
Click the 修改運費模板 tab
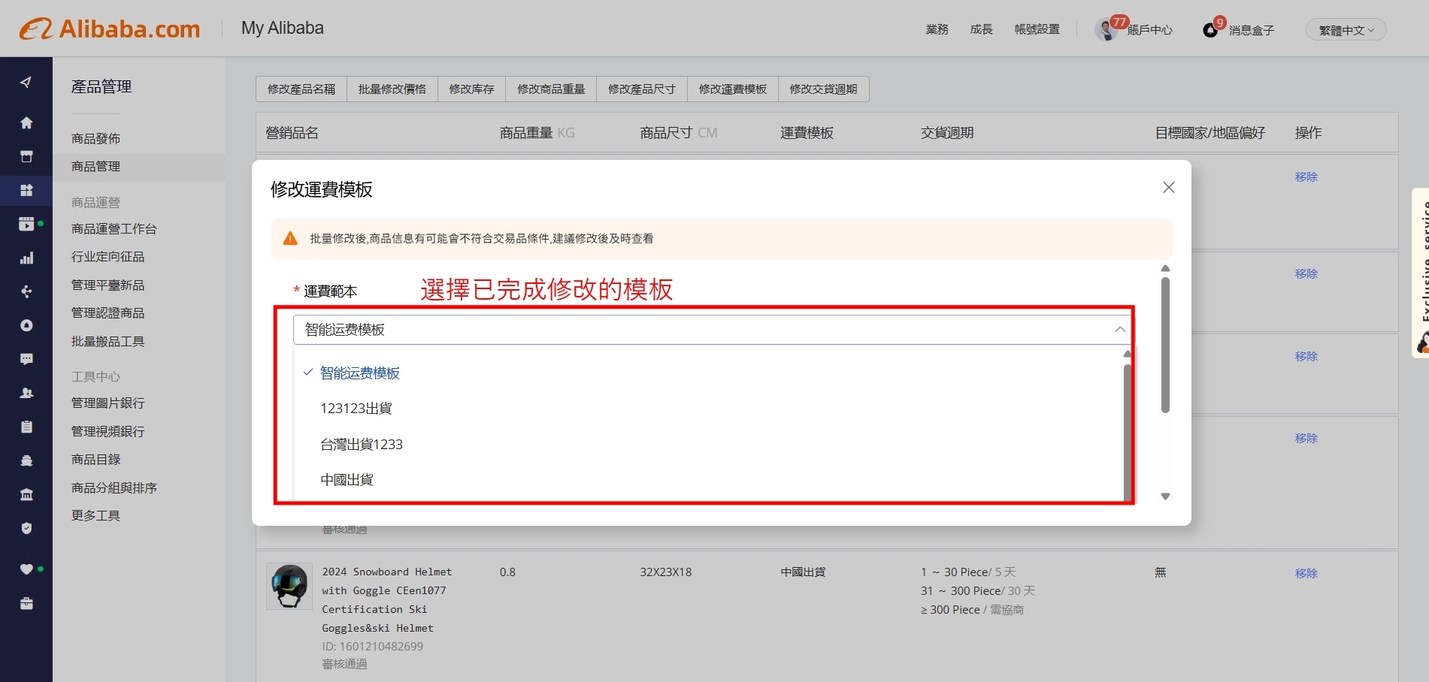(733, 89)
